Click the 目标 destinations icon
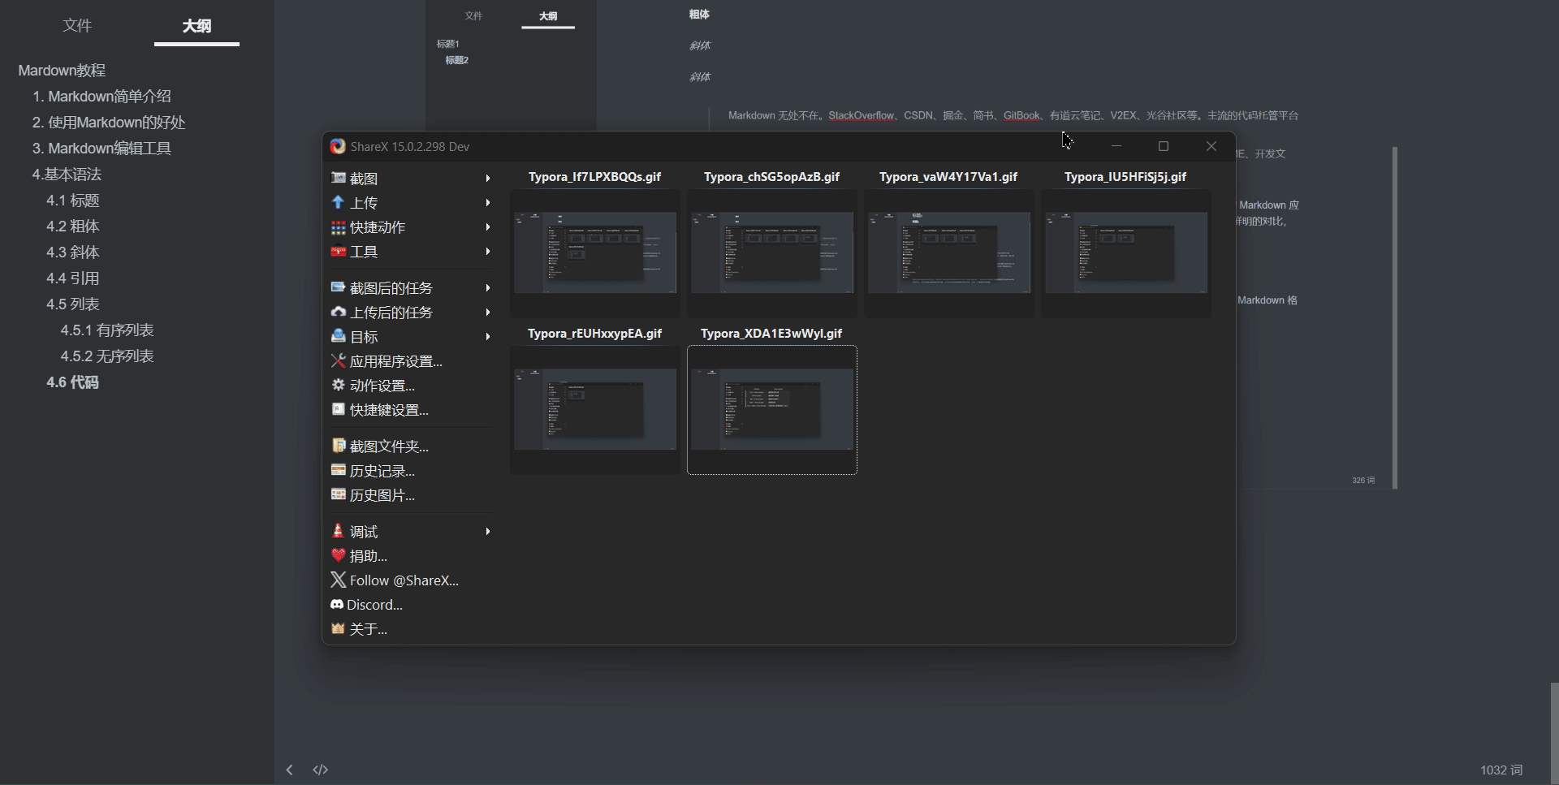The image size is (1559, 785). click(339, 336)
